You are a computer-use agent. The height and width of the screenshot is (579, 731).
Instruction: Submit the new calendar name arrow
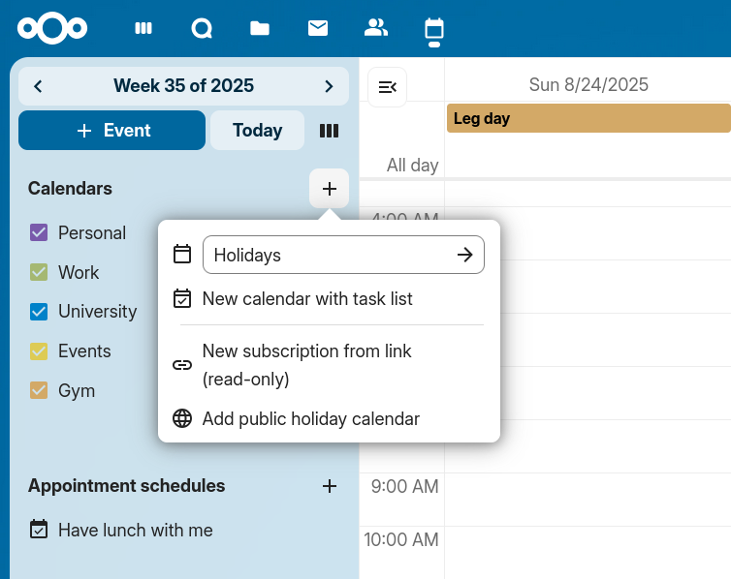pos(465,255)
